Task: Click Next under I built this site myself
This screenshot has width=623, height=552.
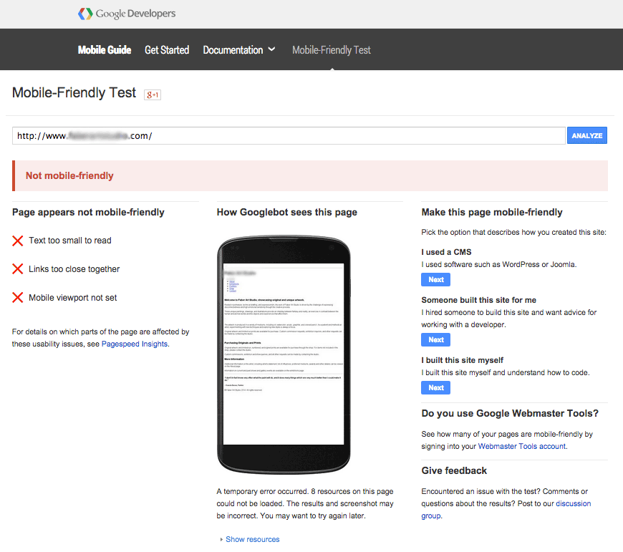Action: click(436, 387)
